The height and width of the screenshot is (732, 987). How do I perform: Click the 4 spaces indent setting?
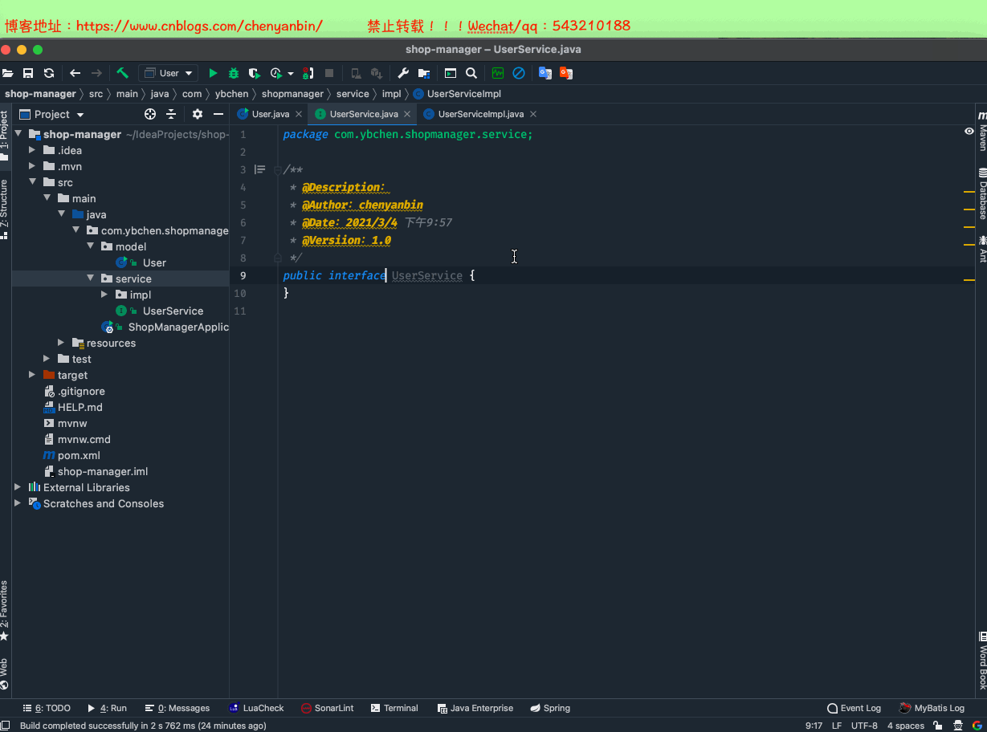point(906,726)
